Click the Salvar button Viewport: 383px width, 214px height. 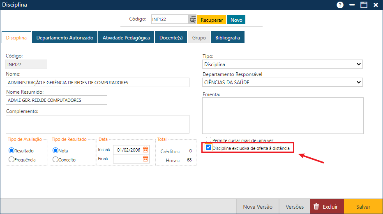pyautogui.click(x=363, y=207)
